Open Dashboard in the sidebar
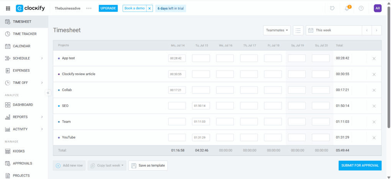391x179 pixels. point(24,105)
